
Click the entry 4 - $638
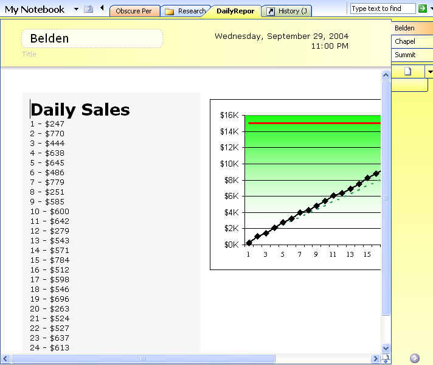click(47, 153)
